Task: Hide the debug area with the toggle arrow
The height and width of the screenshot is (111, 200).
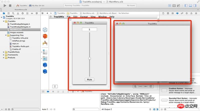Action: tap(43, 91)
